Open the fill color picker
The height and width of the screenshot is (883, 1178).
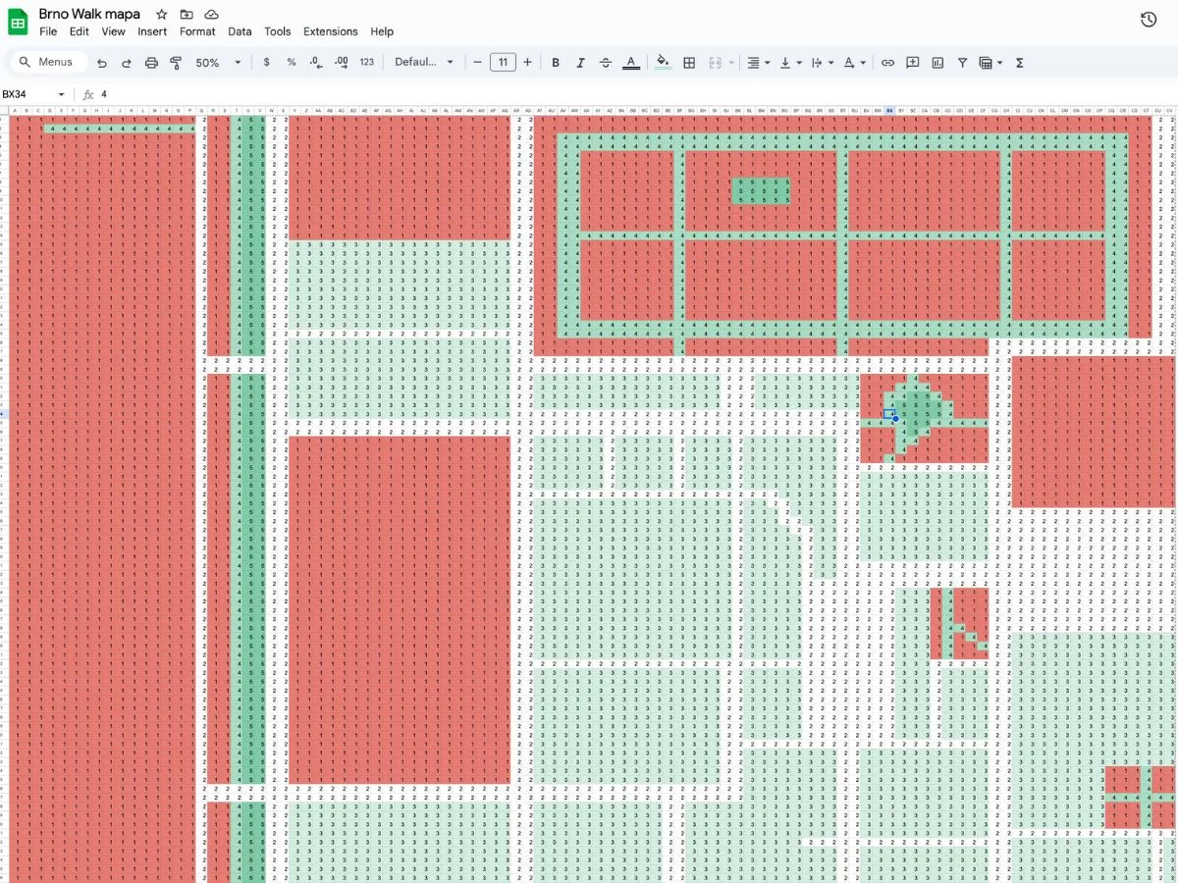point(663,63)
